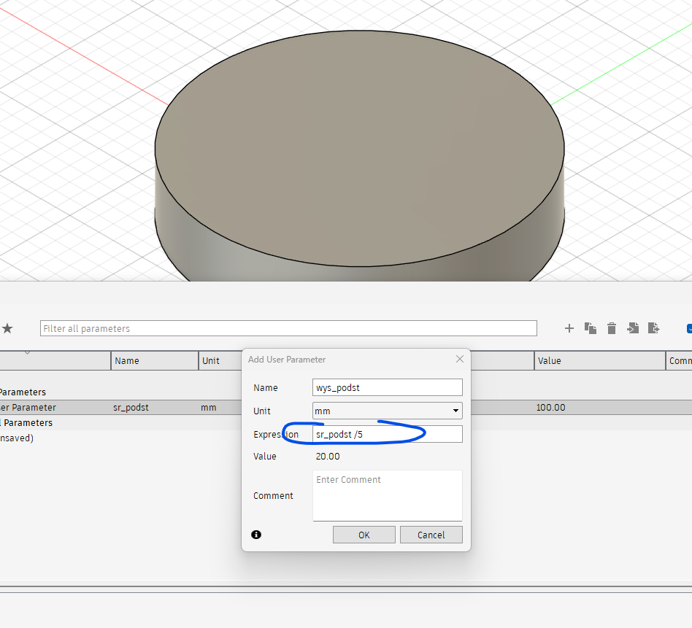692x628 pixels.
Task: Click the Expression field with sr_podst /5
Action: click(x=387, y=434)
